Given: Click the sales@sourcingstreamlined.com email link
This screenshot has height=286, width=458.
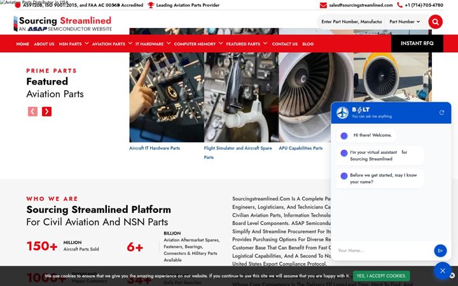Looking at the screenshot, I should pos(361,5).
